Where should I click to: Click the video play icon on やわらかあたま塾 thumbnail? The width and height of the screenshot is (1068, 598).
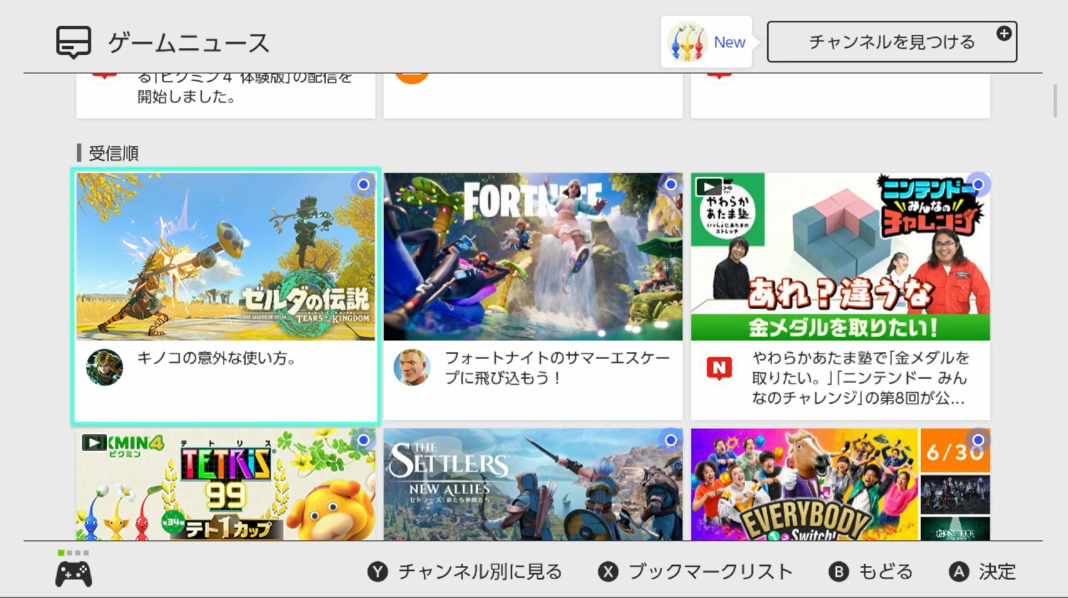709,187
